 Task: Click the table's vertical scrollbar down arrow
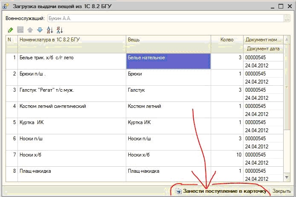point(287,177)
